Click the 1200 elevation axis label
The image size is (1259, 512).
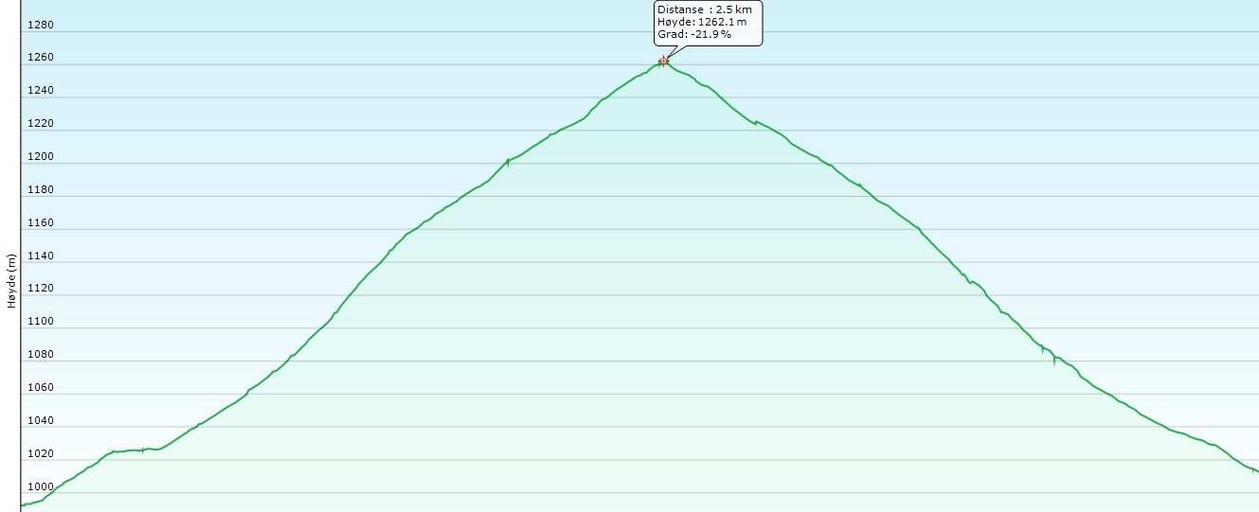coord(41,157)
